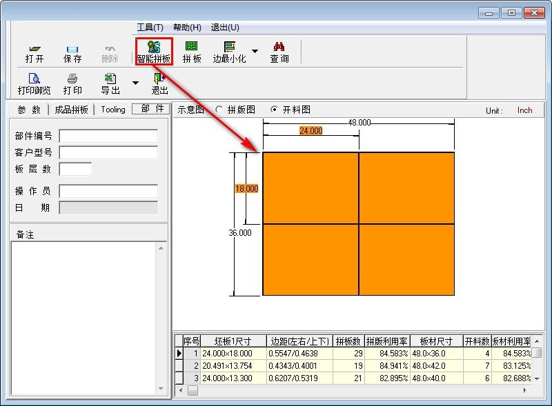Screen dimensions: 552x406
Task: Click cell 84.941% in row 2
Action: tap(387, 366)
